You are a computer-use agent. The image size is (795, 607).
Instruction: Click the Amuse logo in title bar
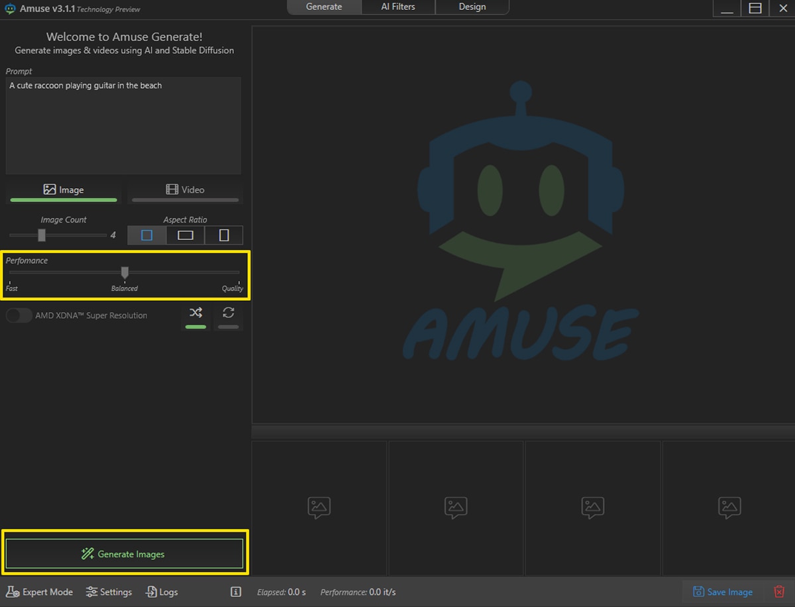coord(11,9)
